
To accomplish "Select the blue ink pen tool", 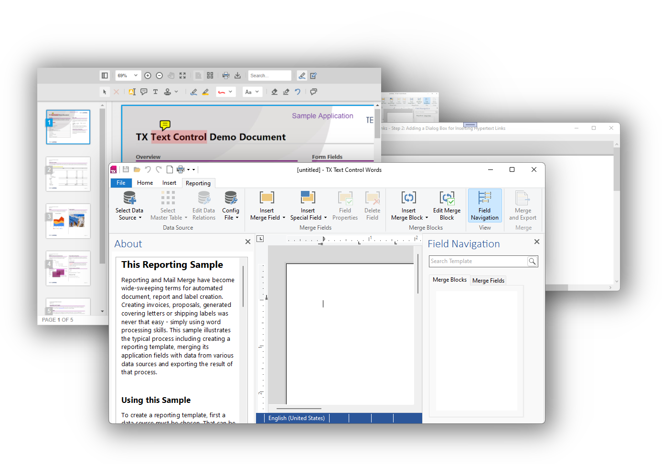I will click(193, 92).
